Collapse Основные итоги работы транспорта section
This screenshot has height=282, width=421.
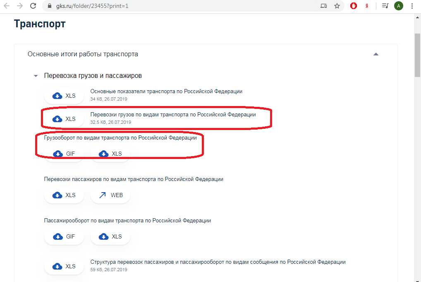coord(376,54)
